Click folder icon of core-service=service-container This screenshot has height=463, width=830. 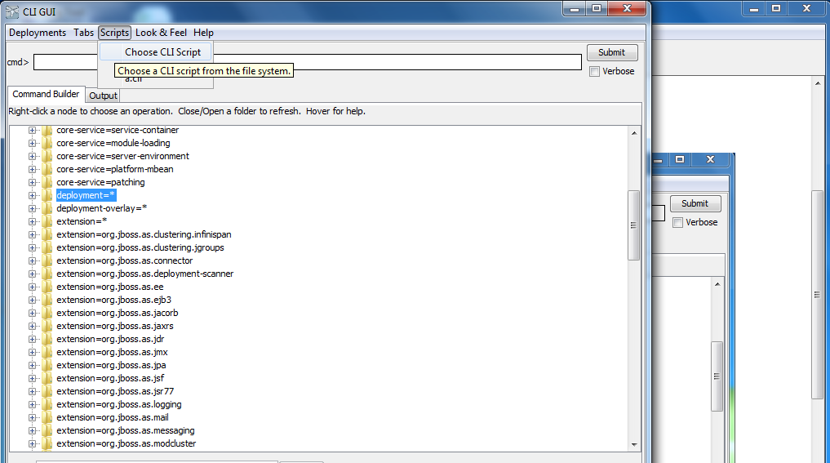(47, 131)
